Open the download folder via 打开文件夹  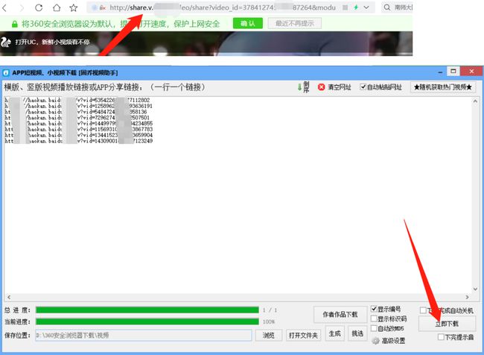click(303, 335)
